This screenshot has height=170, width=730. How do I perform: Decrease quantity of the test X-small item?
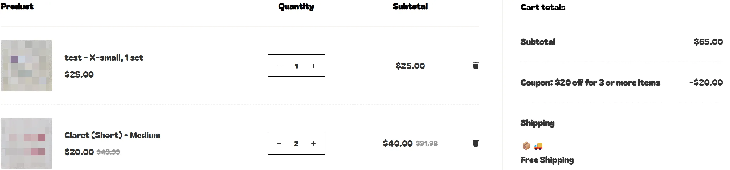(279, 66)
